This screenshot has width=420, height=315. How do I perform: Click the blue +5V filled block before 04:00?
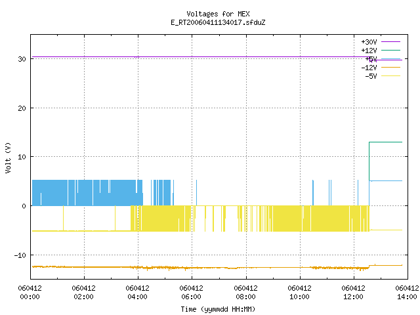[87, 193]
